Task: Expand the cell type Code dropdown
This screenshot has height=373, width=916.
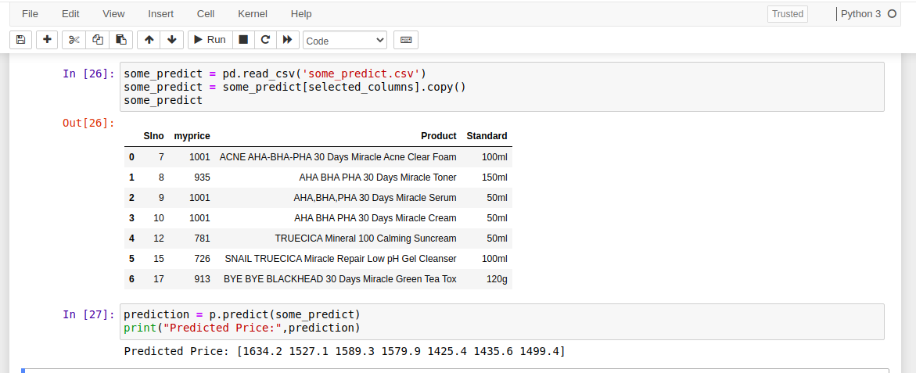Action: click(x=345, y=41)
